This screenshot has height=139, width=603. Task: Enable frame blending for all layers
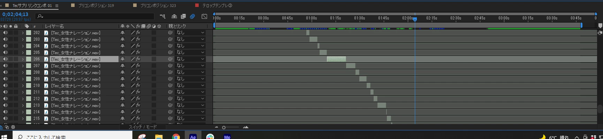pyautogui.click(x=183, y=16)
